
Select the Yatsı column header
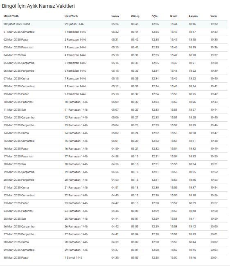tap(214, 16)
